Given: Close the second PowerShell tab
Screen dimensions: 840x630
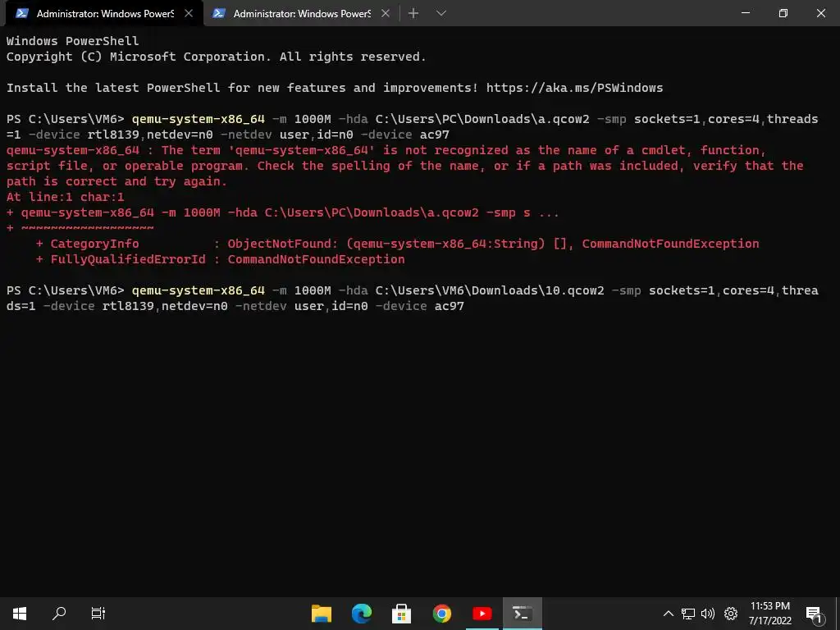Looking at the screenshot, I should (x=386, y=13).
